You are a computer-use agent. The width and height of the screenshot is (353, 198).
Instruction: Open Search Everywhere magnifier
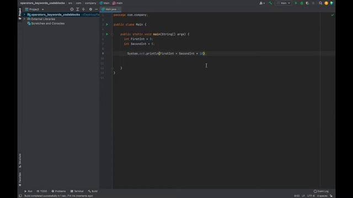click(x=320, y=3)
